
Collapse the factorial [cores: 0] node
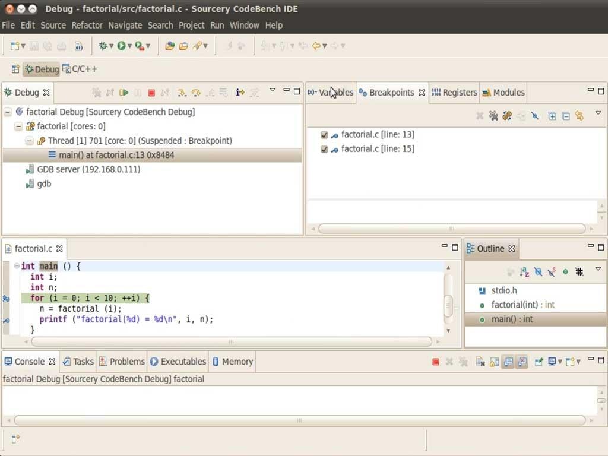tap(18, 126)
